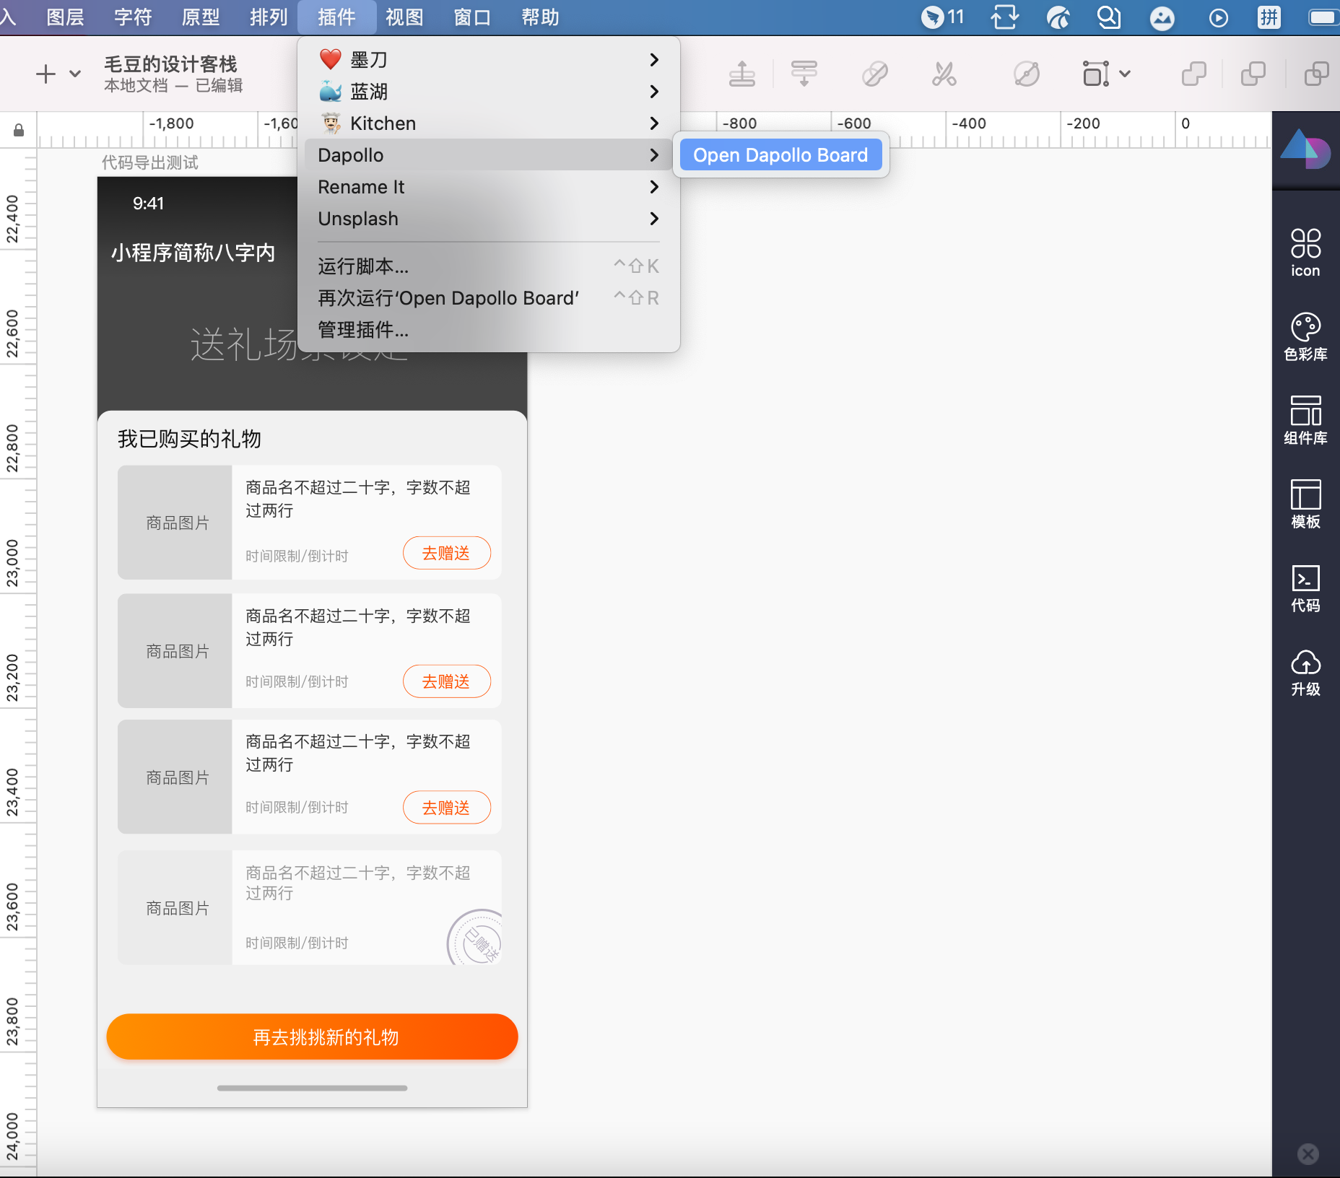Image resolution: width=1340 pixels, height=1178 pixels.
Task: Choose 再次运行 'Open Dapollo Board'
Action: coord(489,298)
